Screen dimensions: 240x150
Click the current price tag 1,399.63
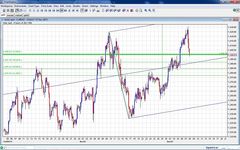click(232, 55)
